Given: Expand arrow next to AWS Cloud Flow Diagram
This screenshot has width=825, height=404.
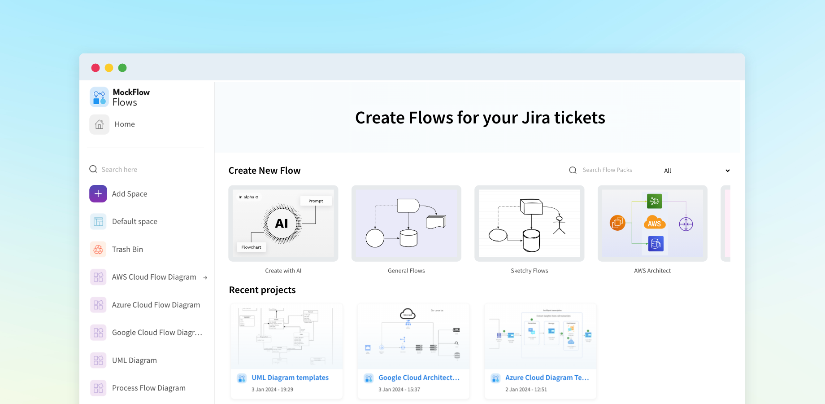Looking at the screenshot, I should [205, 277].
